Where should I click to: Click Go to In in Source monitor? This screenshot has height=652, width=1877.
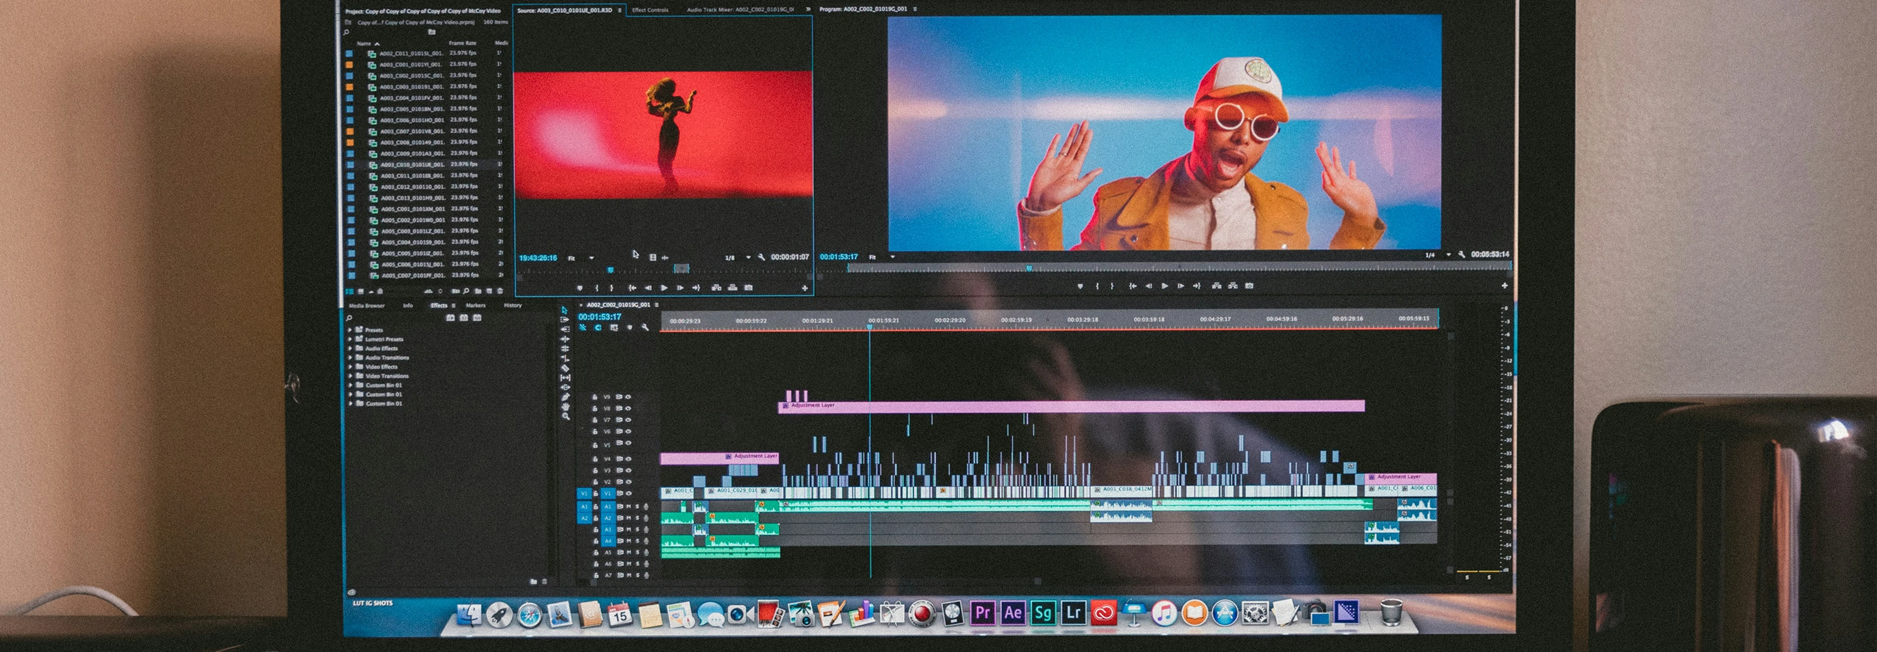click(632, 288)
